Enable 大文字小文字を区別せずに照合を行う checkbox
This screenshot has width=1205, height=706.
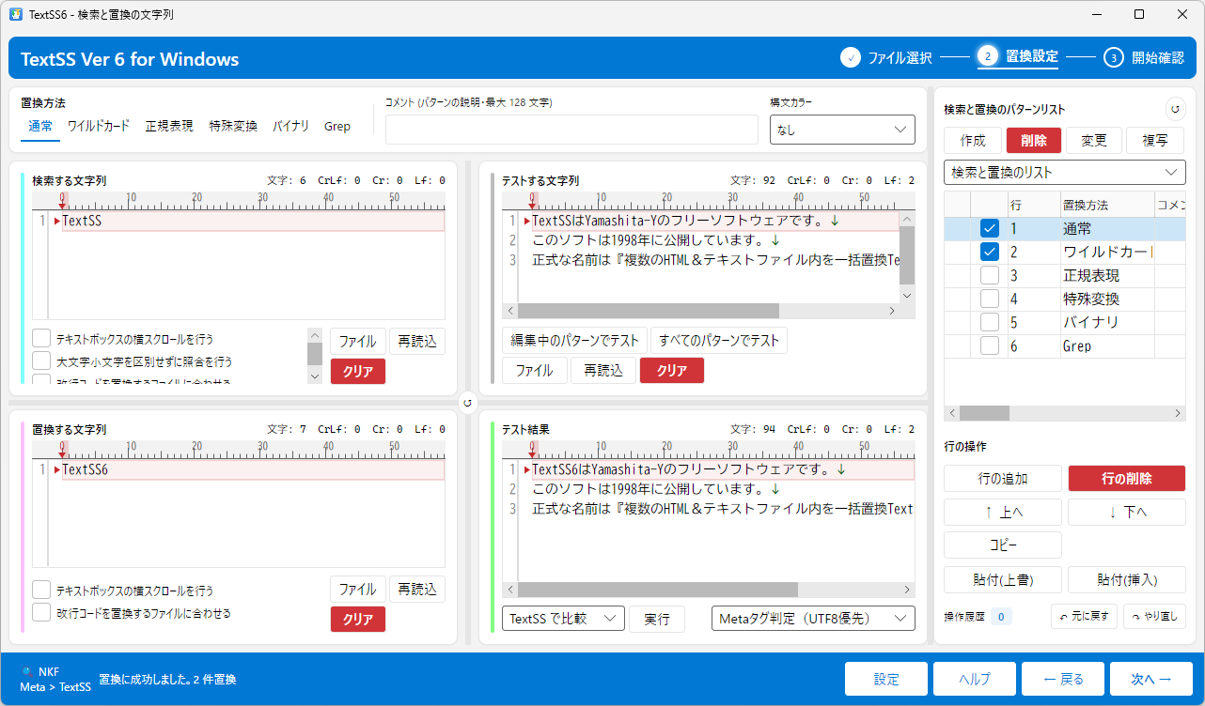click(41, 361)
